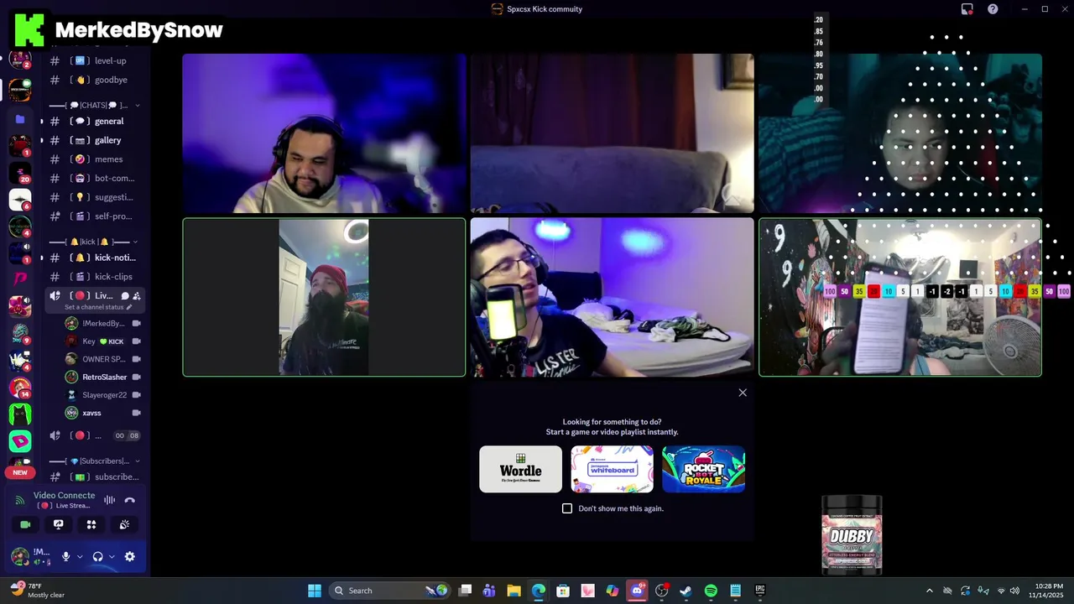Mute the microphone
Image resolution: width=1074 pixels, height=604 pixels.
[65, 556]
